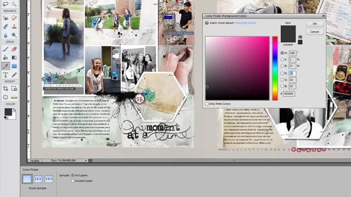Select the Crop tool
Screen dimensions: 351x197
[x=5, y=89]
